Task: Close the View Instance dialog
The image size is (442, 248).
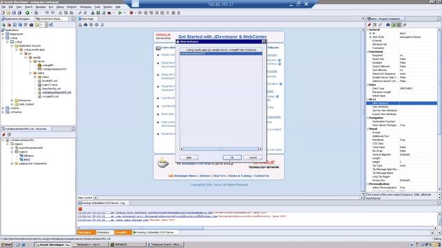Action: tap(264, 41)
